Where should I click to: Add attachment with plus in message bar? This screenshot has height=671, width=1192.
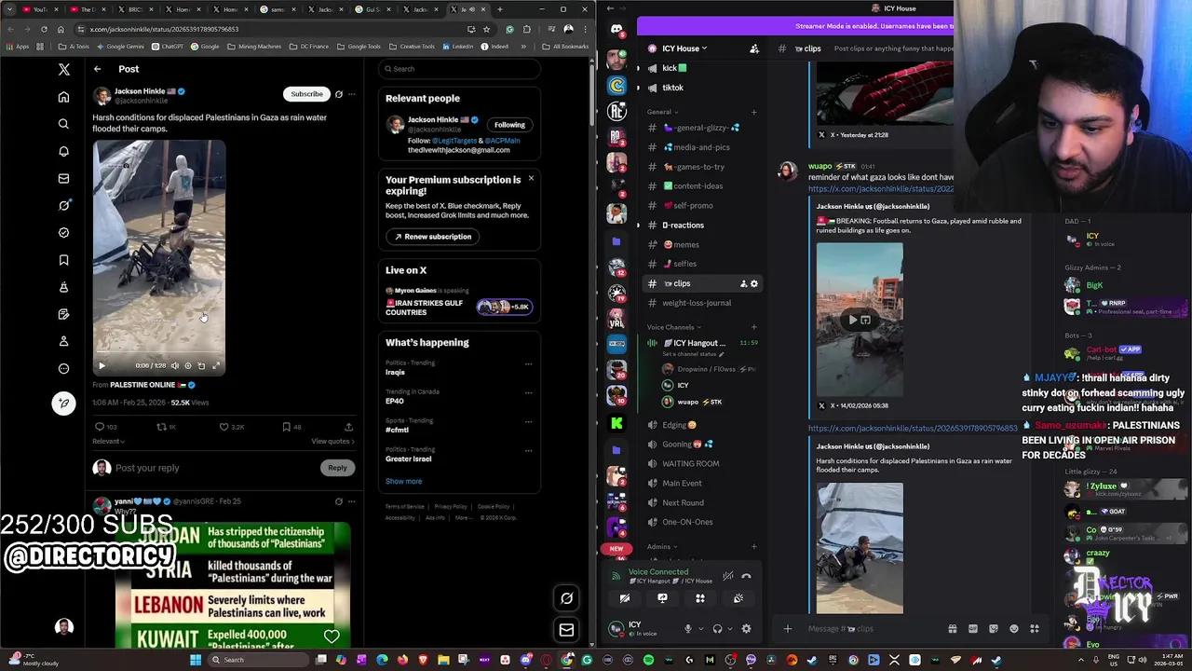click(787, 629)
